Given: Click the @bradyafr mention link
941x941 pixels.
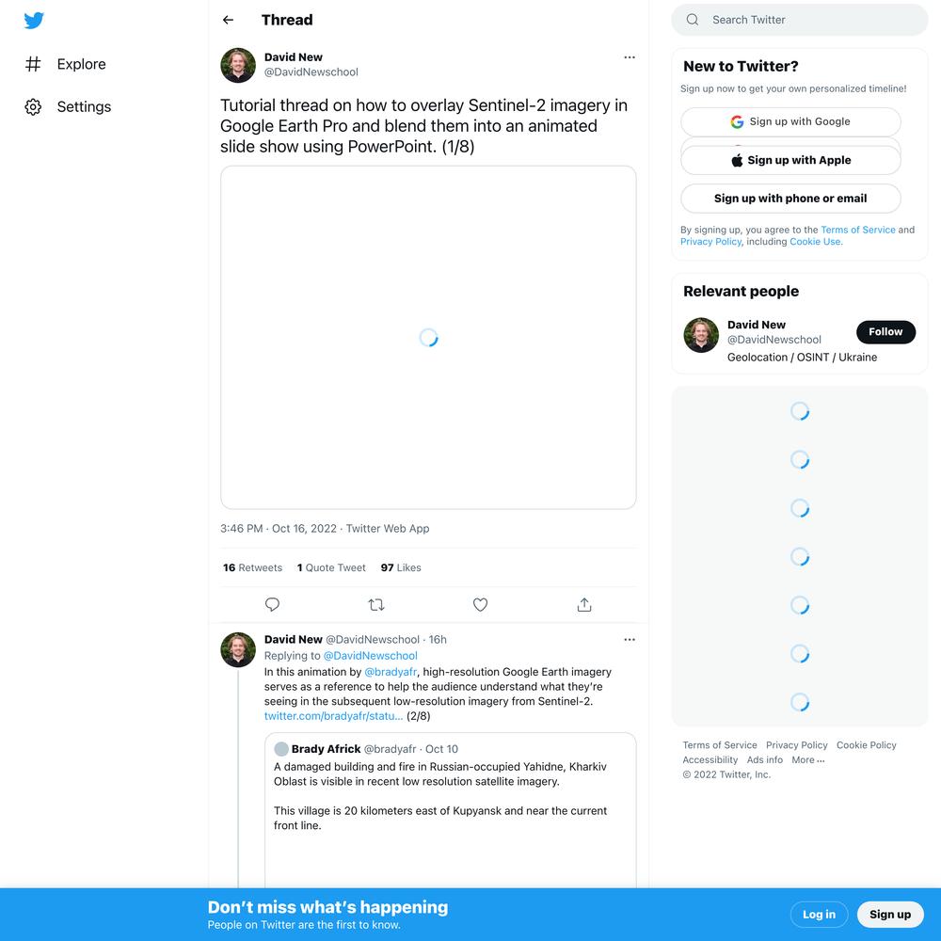Looking at the screenshot, I should pos(391,672).
